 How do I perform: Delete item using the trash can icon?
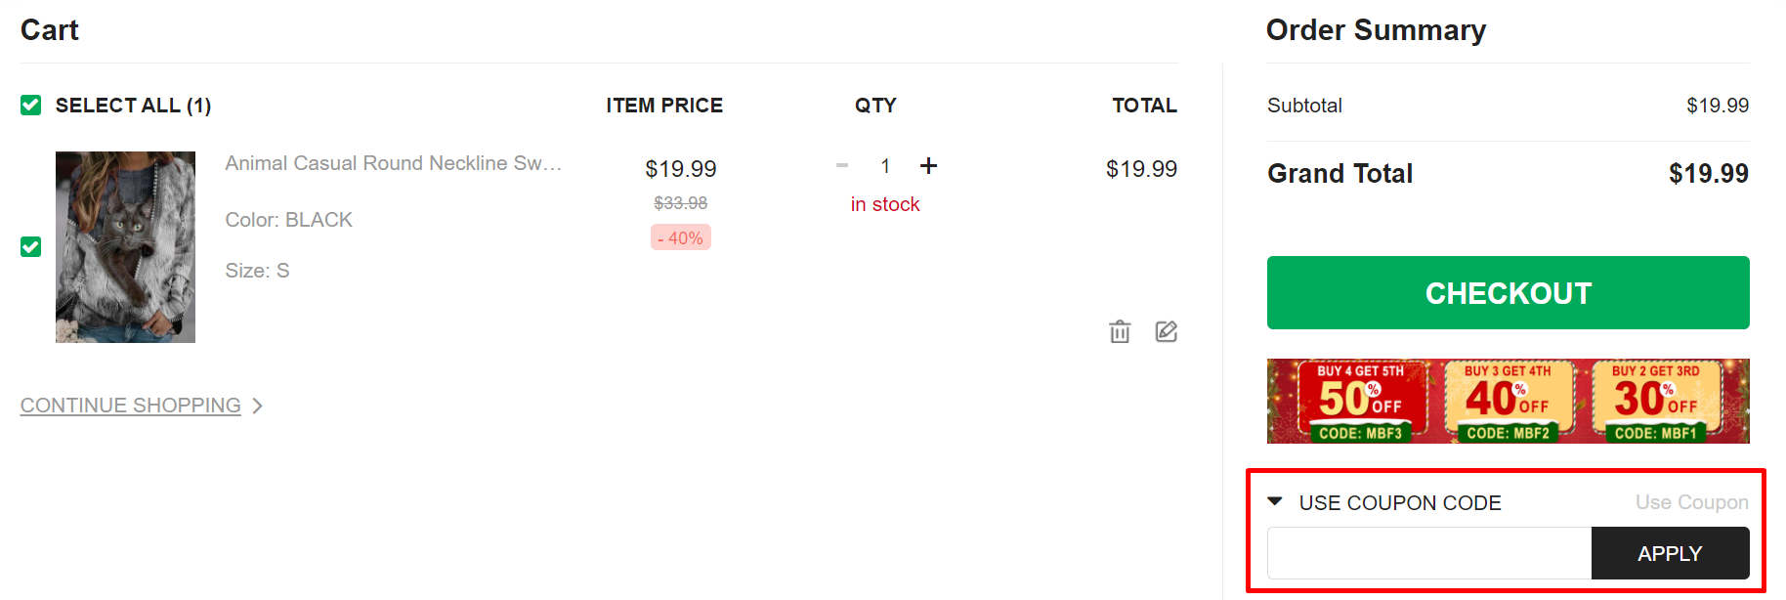(x=1120, y=332)
